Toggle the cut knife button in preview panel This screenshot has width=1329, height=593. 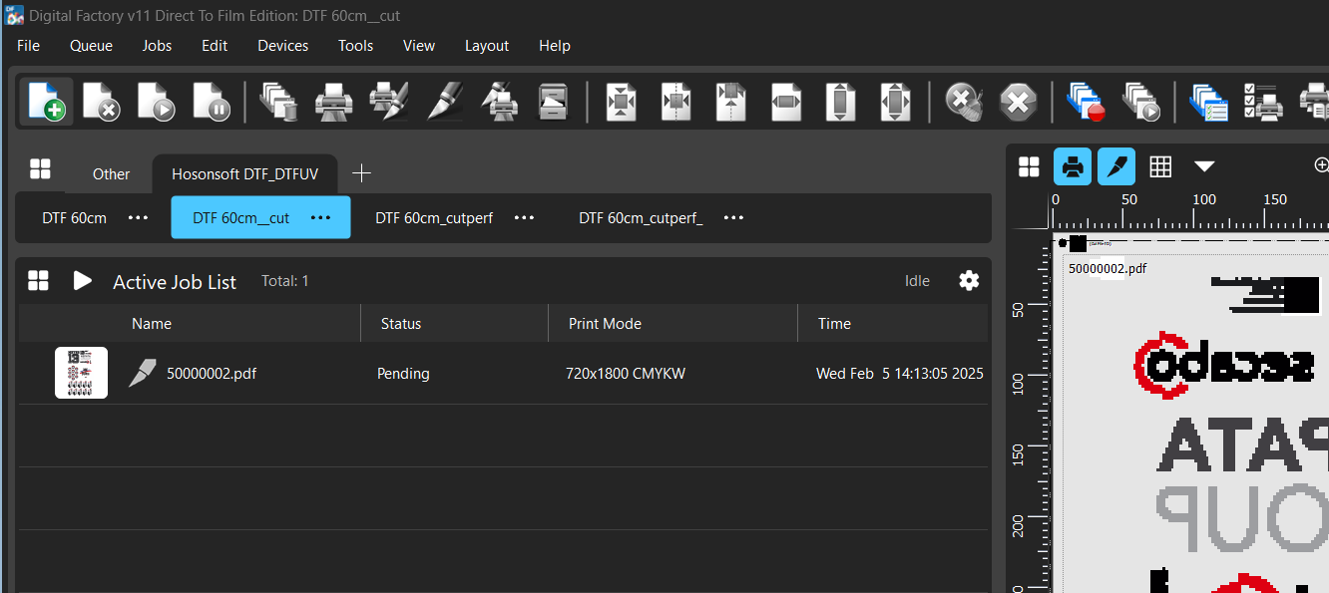(x=1116, y=166)
